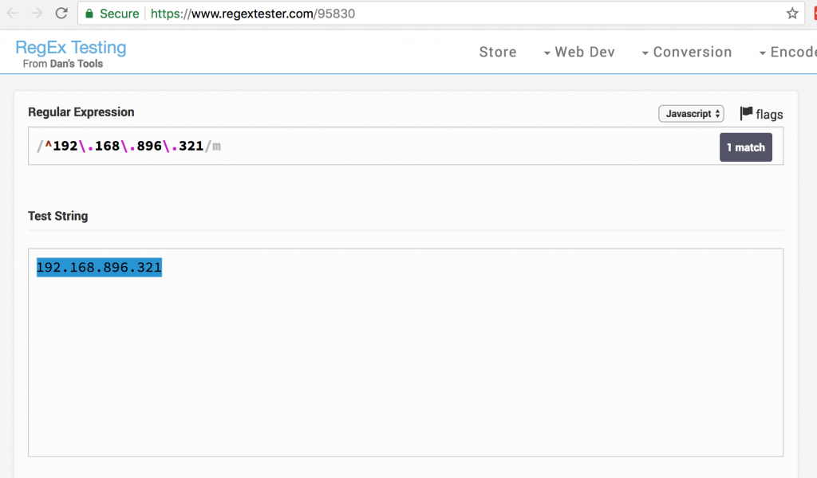Reload the page with the refresh icon
This screenshot has width=817, height=478.
point(61,13)
